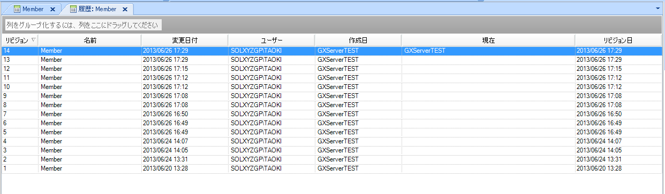665x194 pixels.
Task: Close the Member tab
Action: pos(52,10)
